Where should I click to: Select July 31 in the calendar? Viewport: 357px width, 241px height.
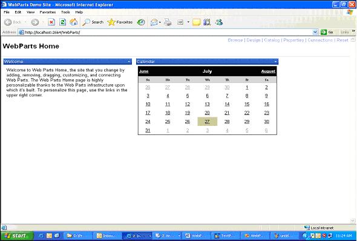point(148,130)
